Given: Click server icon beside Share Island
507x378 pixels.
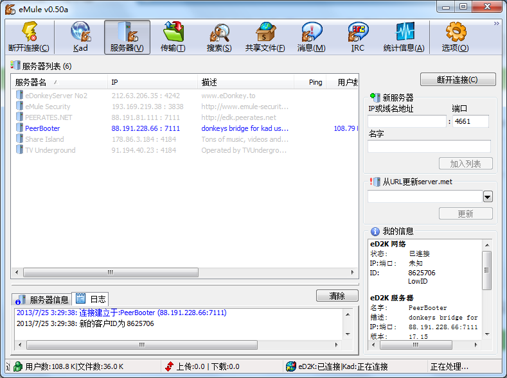Looking at the screenshot, I should coord(19,139).
